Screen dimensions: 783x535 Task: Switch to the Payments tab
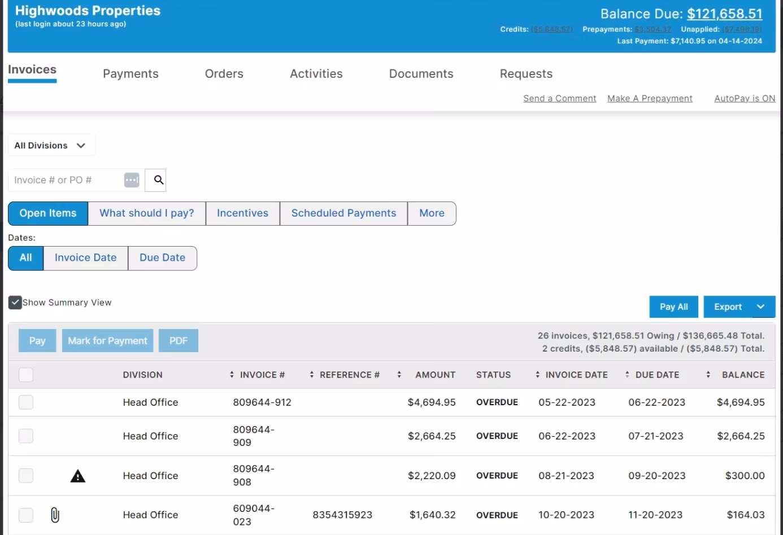[130, 74]
